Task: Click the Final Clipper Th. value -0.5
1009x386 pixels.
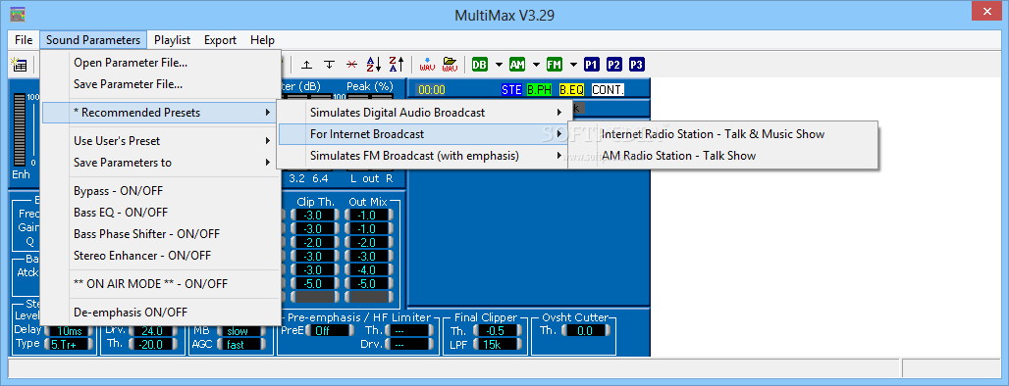Action: pos(498,331)
